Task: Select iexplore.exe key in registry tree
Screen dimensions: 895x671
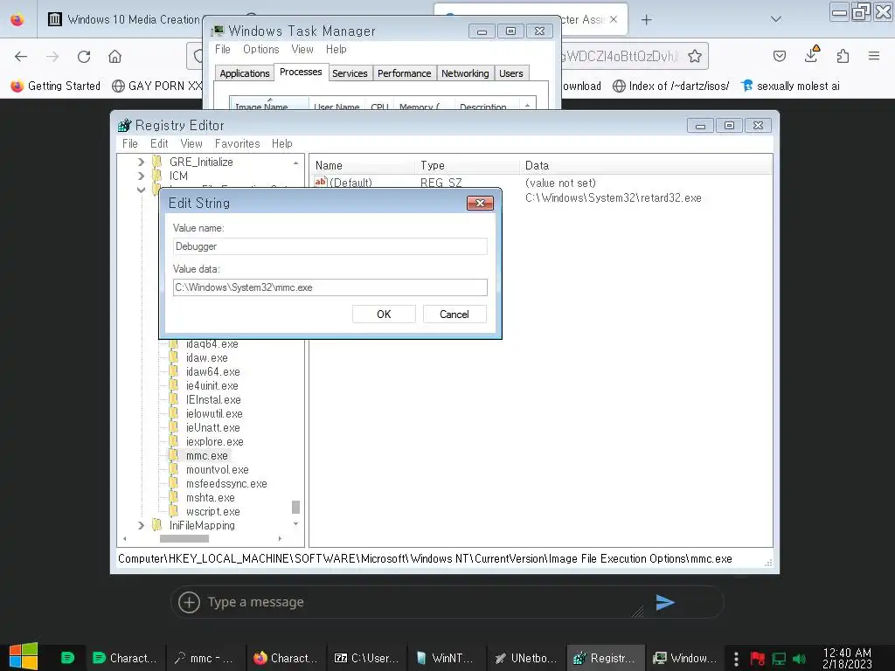Action: 215,442
